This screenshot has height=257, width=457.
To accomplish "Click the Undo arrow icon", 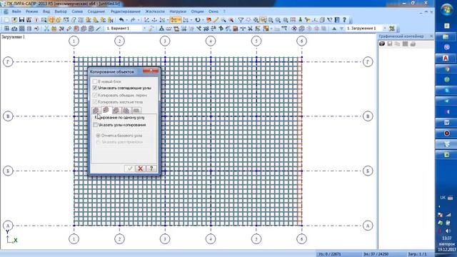I will tap(121, 20).
